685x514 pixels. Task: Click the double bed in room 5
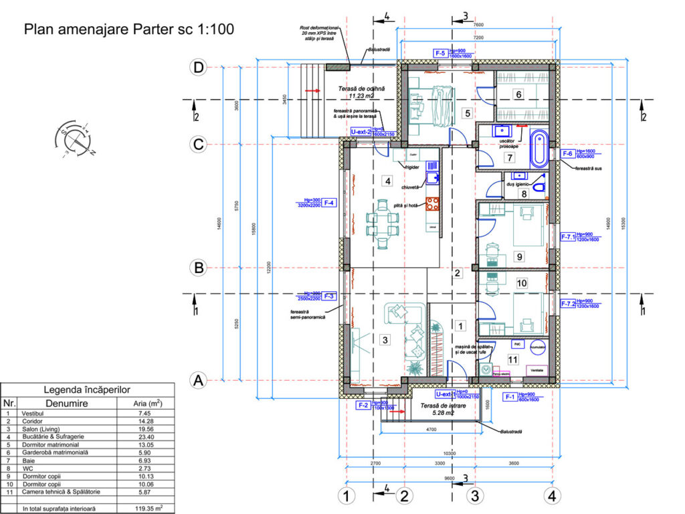(x=432, y=106)
